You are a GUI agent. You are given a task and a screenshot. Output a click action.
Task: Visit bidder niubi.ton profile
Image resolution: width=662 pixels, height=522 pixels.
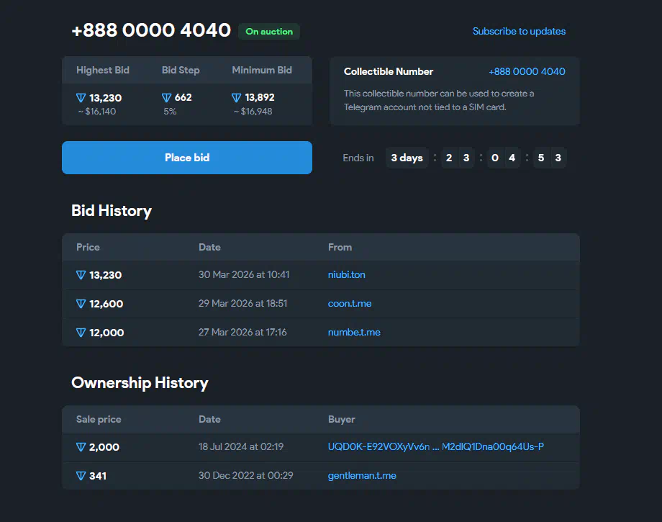tap(347, 275)
